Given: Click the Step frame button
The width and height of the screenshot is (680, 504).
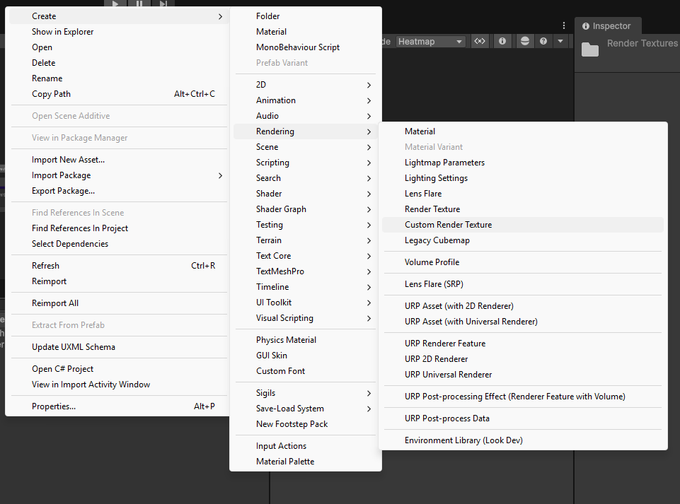Looking at the screenshot, I should pyautogui.click(x=163, y=4).
